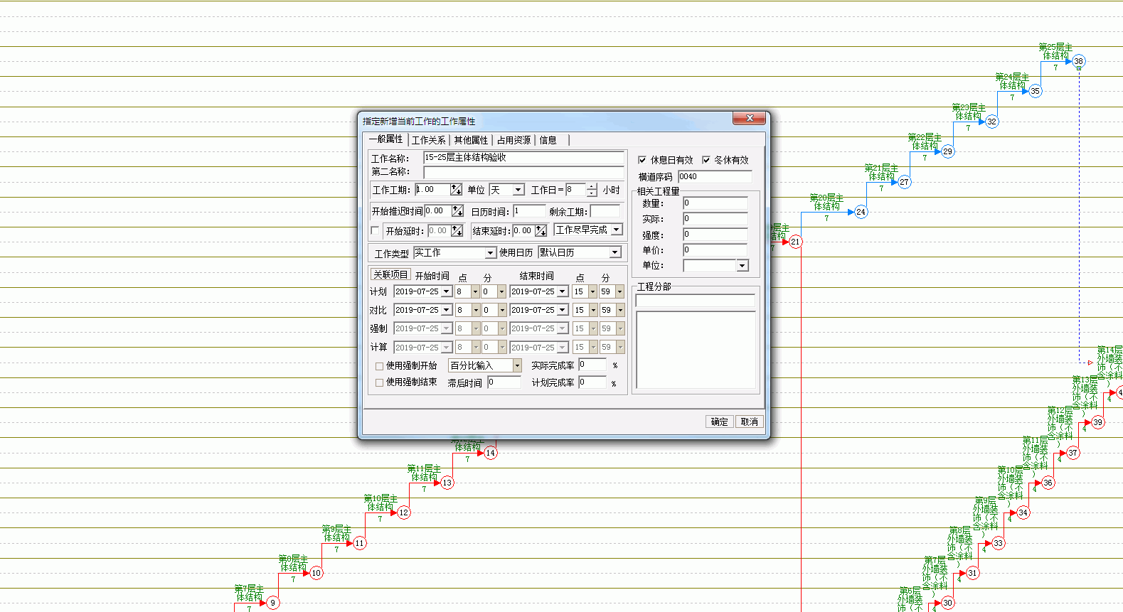
Task: Select network node 37 in the diagram
Action: coord(1073,453)
